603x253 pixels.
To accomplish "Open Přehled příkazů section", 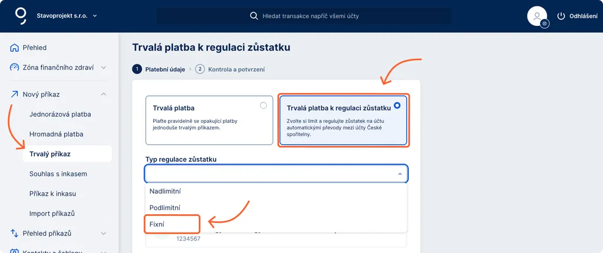I will pyautogui.click(x=47, y=234).
